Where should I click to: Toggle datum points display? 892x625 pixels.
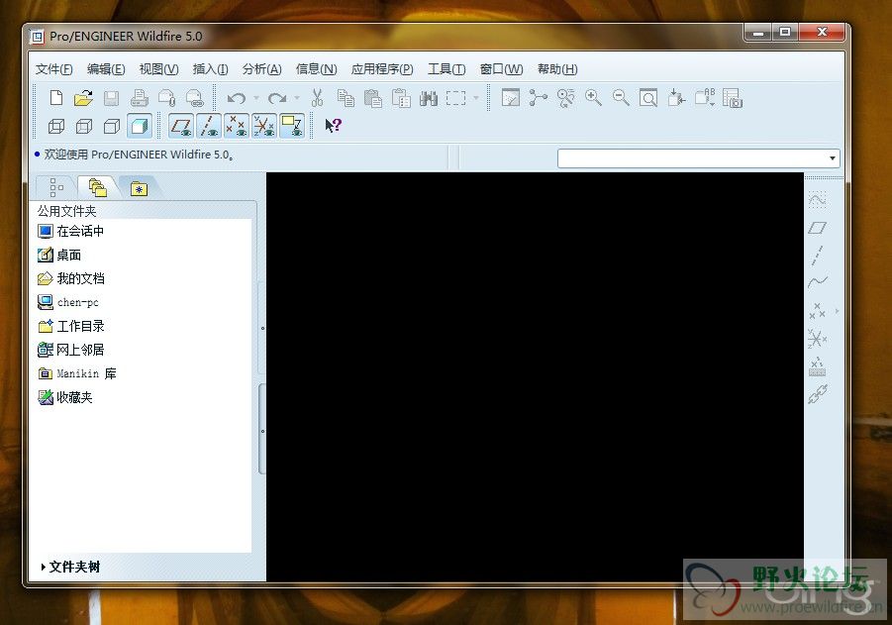point(237,126)
